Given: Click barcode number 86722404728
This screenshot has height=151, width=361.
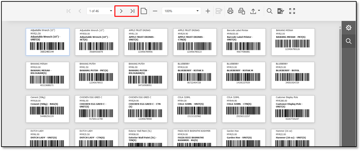Looking at the screenshot, I should pyautogui.click(x=194, y=82).
